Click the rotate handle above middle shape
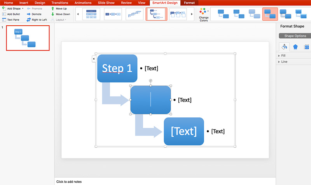This screenshot has width=311, height=185. point(150,80)
